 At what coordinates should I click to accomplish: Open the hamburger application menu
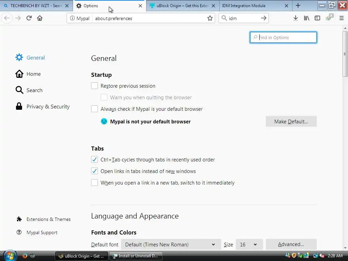(x=341, y=18)
